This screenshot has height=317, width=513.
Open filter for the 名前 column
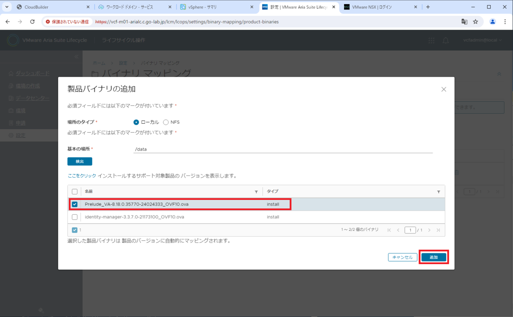click(256, 192)
